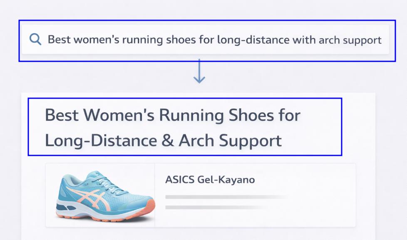
Task: Click the second gray placeholder description line
Action: coord(214,207)
